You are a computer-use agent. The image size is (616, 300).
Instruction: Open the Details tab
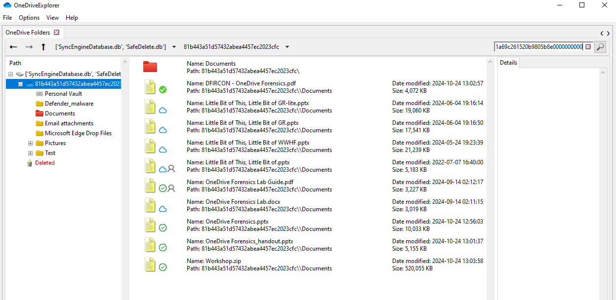click(x=508, y=63)
